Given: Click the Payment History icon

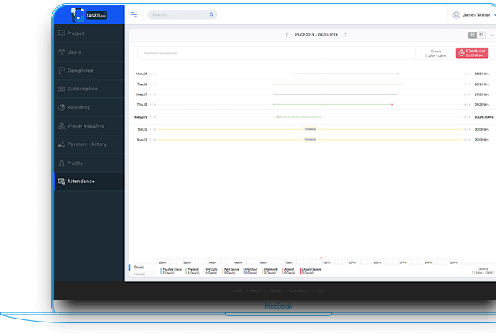Looking at the screenshot, I should tap(62, 144).
